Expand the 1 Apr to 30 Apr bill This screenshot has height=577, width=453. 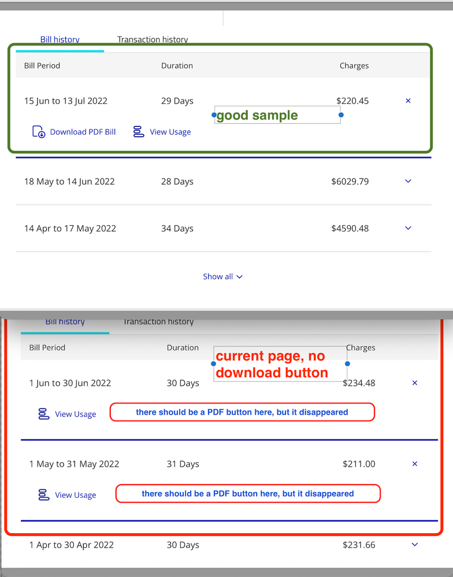(x=414, y=545)
